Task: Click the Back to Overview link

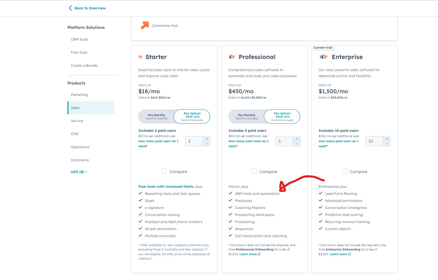Action: (90, 8)
